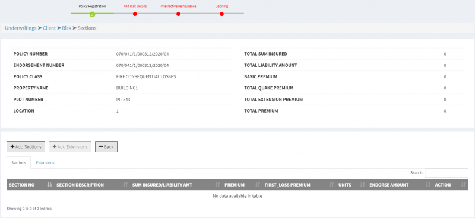Sort by Units column arrows
This screenshot has height=218, width=475.
(x=362, y=185)
